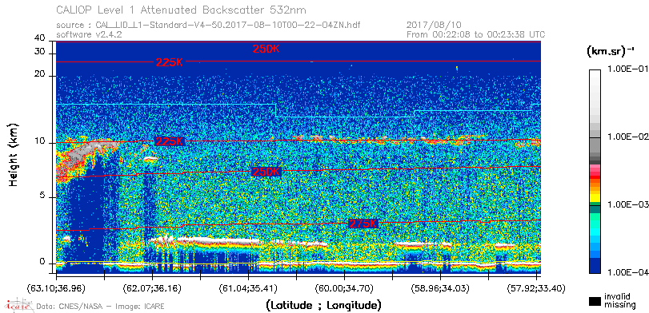Click the 'software v2.4.2' label
649x313 pixels.
(x=89, y=34)
